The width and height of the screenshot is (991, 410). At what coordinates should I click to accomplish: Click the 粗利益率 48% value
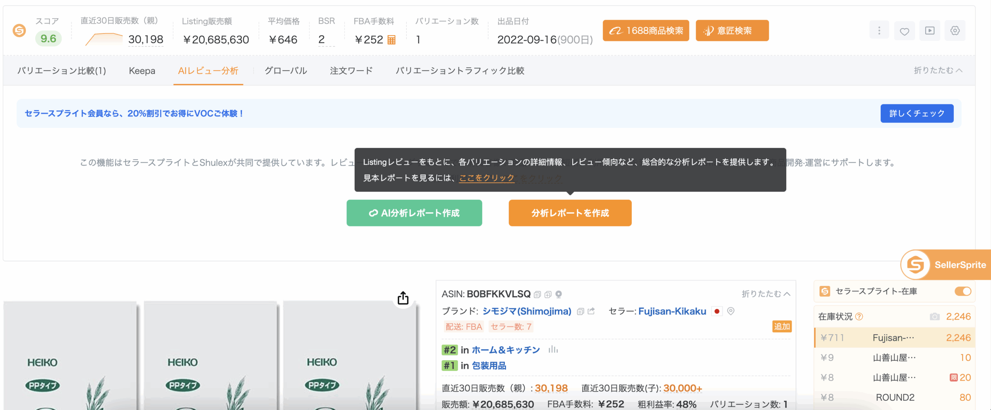[686, 404]
